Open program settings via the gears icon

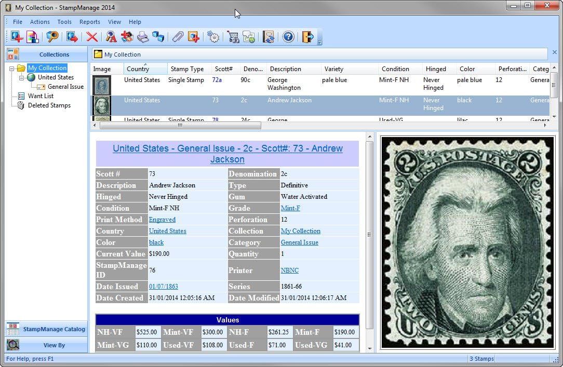[x=213, y=37]
